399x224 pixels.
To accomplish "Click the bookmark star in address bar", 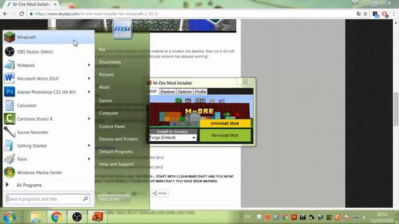I will [365, 14].
